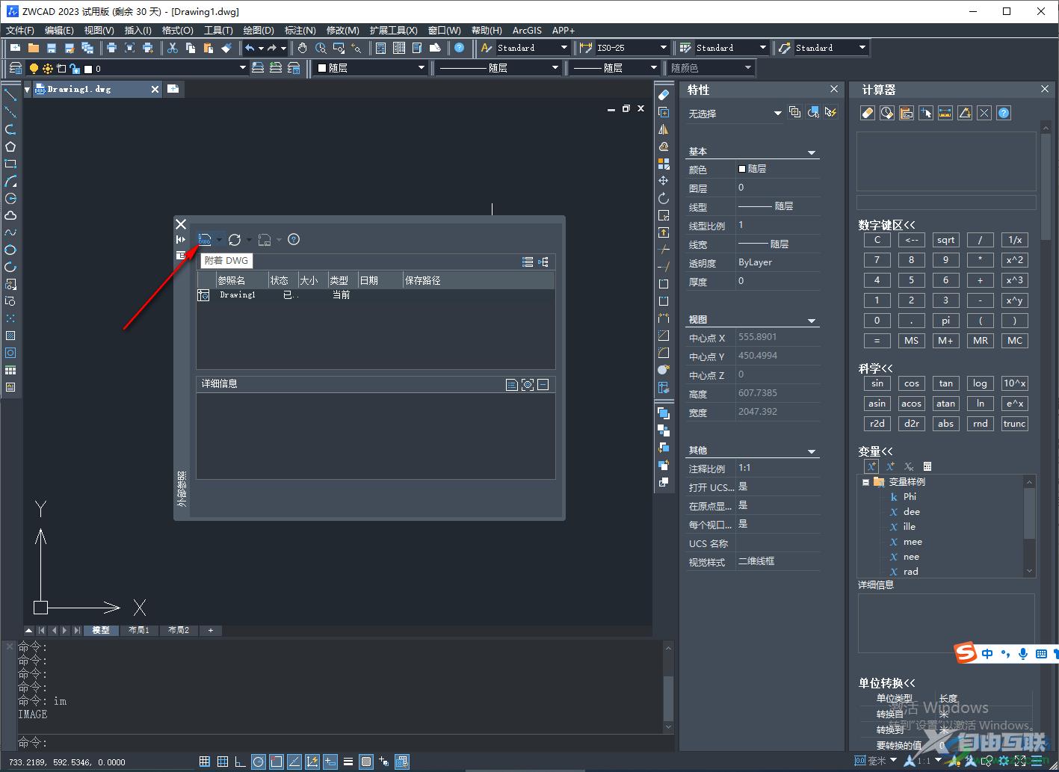Collapse the 视图 section in Properties
This screenshot has width=1059, height=772.
tap(812, 321)
